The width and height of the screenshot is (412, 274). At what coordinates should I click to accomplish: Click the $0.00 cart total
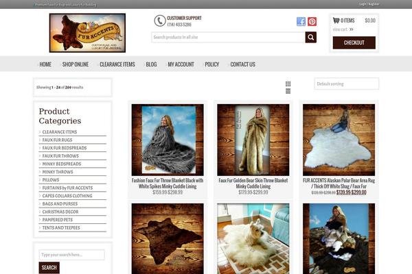tap(370, 21)
